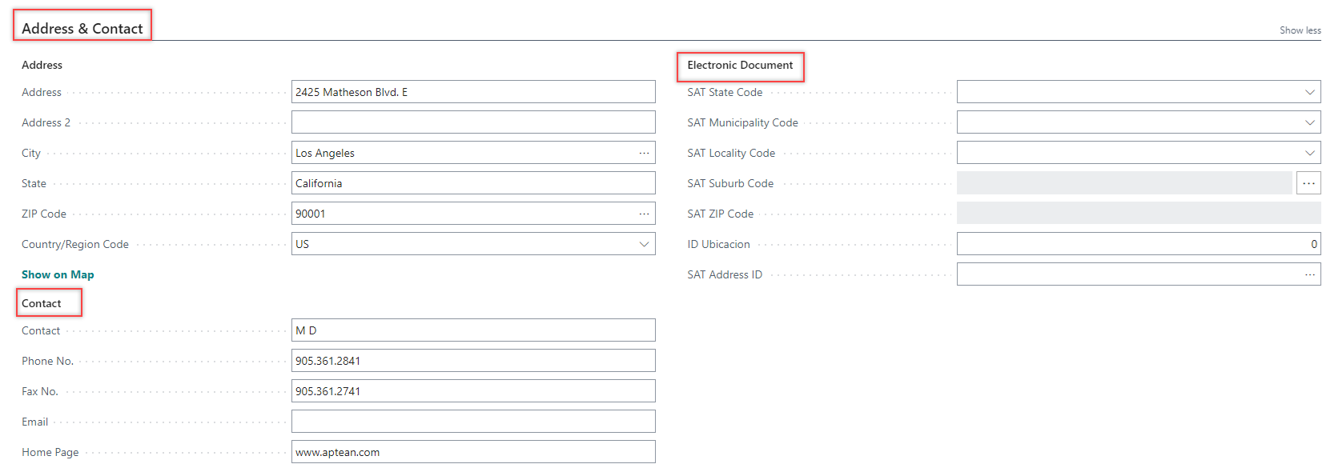Collapse the Address & Contact section header
This screenshot has height=468, width=1326.
[82, 29]
